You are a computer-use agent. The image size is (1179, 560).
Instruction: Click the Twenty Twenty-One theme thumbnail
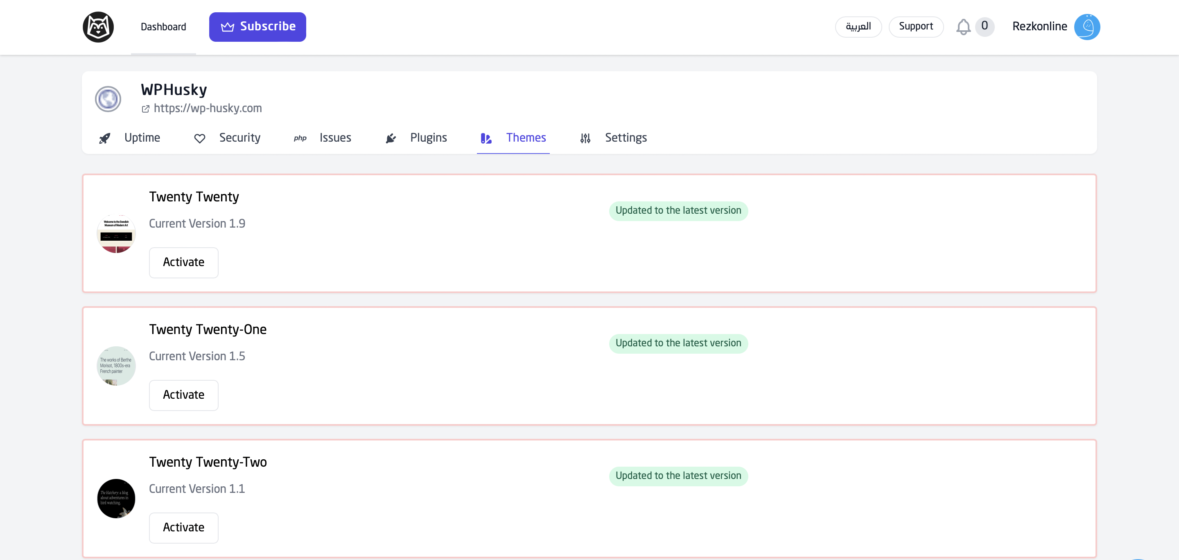[x=117, y=365]
